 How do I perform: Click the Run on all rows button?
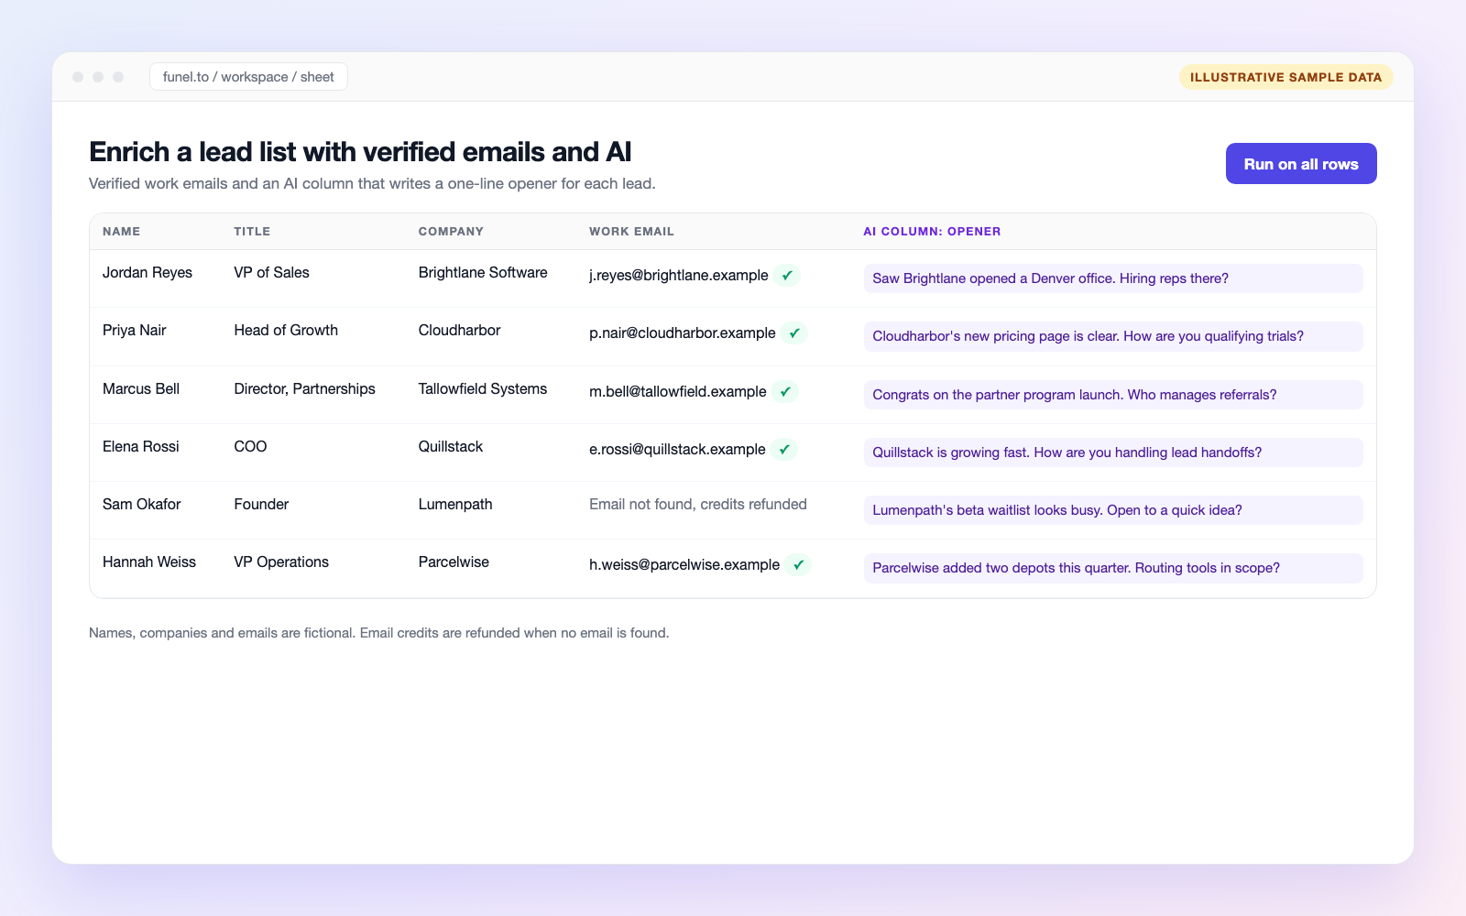pos(1301,164)
